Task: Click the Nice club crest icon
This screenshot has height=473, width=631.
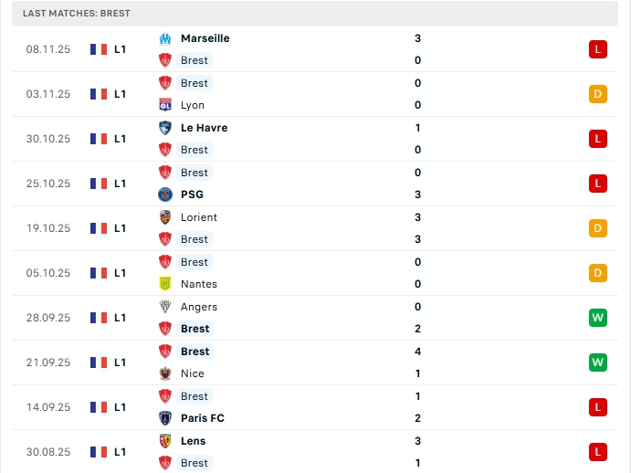Action: [165, 373]
